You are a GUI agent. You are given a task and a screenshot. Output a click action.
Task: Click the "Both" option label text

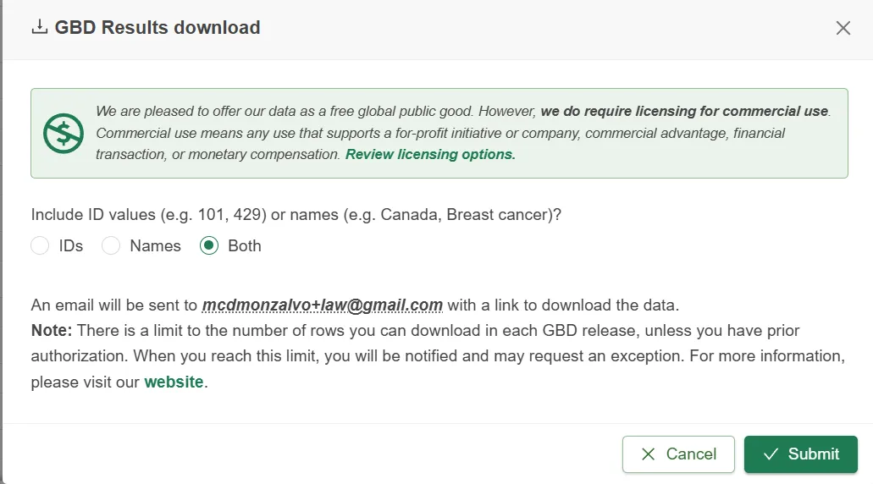(x=245, y=246)
